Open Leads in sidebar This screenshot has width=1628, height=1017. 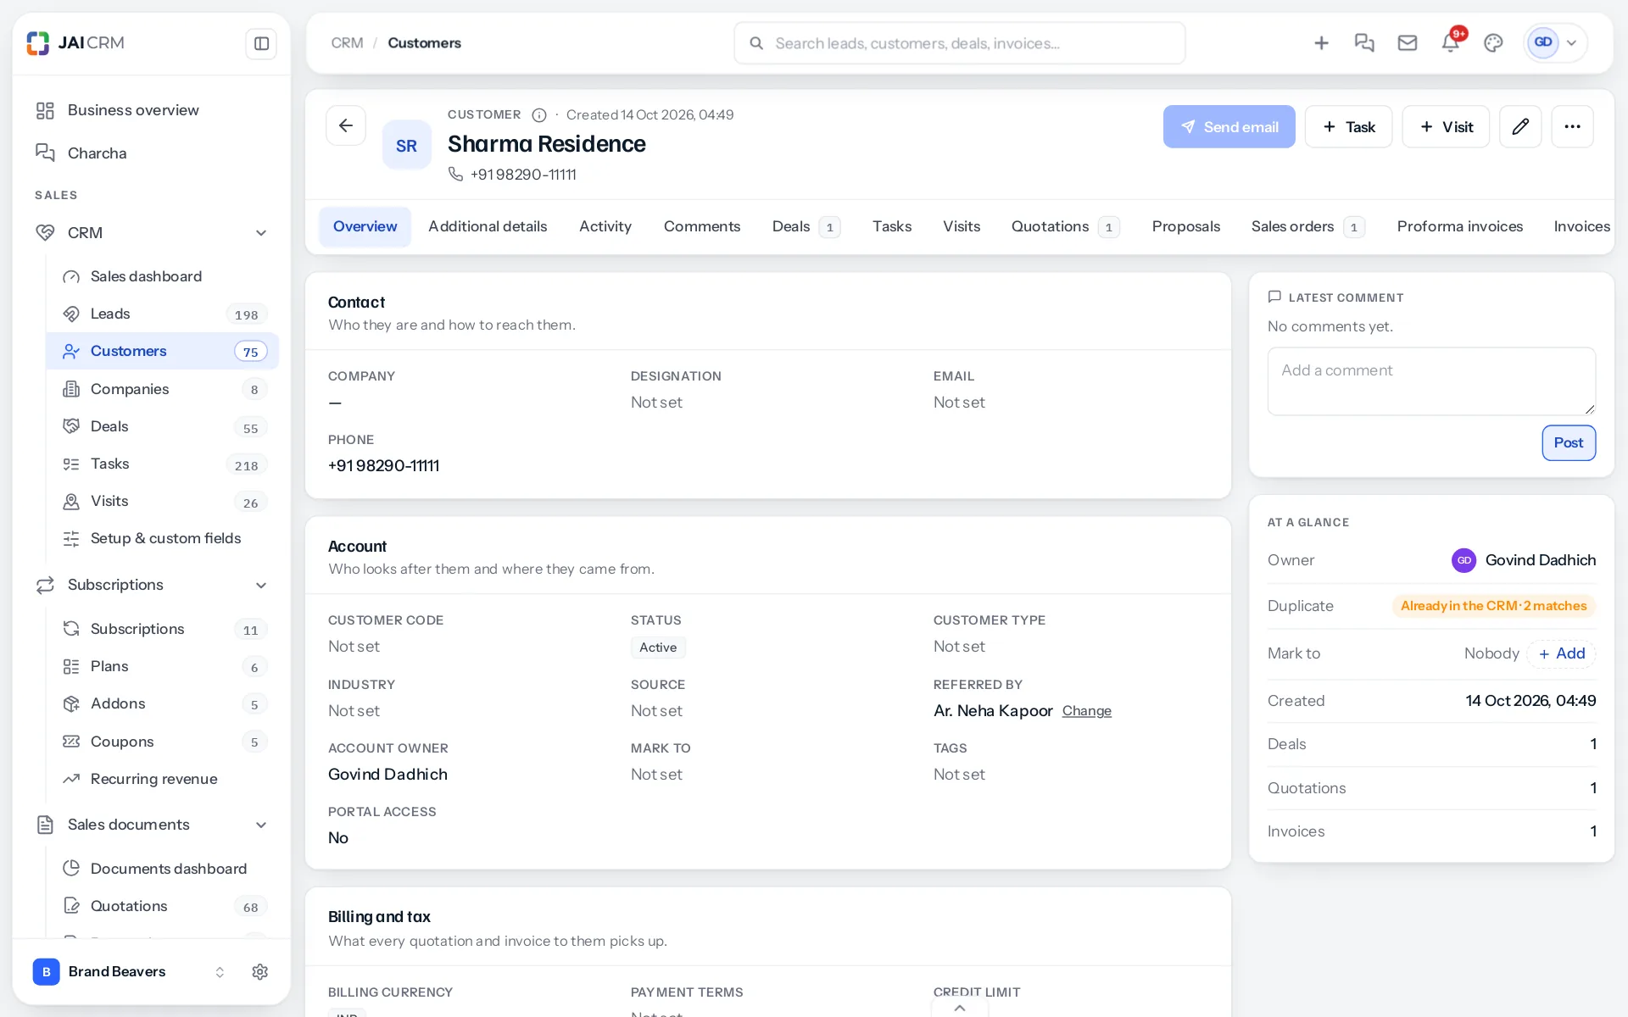pos(163,314)
